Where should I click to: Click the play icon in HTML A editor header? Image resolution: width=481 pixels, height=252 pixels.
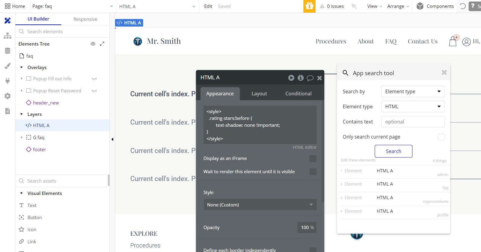tap(291, 78)
